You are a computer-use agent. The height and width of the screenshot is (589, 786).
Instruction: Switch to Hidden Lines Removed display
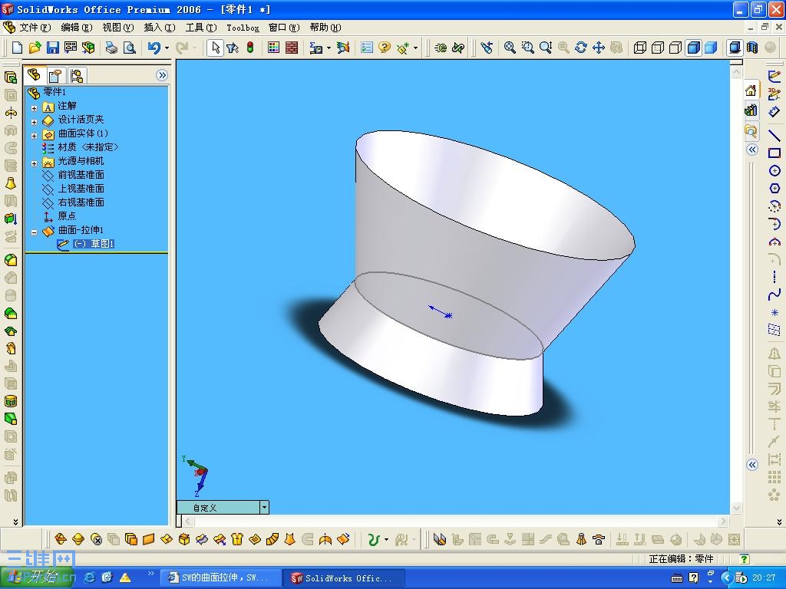click(x=675, y=48)
